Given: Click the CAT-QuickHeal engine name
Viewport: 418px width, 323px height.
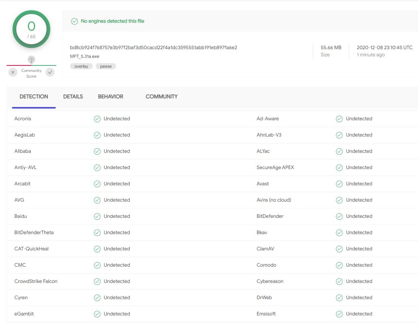Looking at the screenshot, I should point(31,248).
